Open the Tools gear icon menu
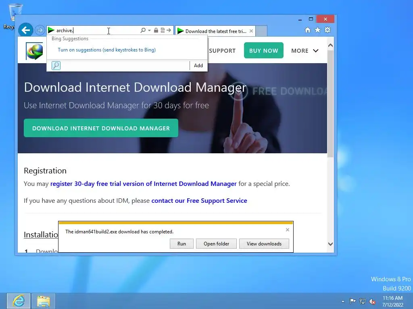The height and width of the screenshot is (309, 413). (327, 30)
